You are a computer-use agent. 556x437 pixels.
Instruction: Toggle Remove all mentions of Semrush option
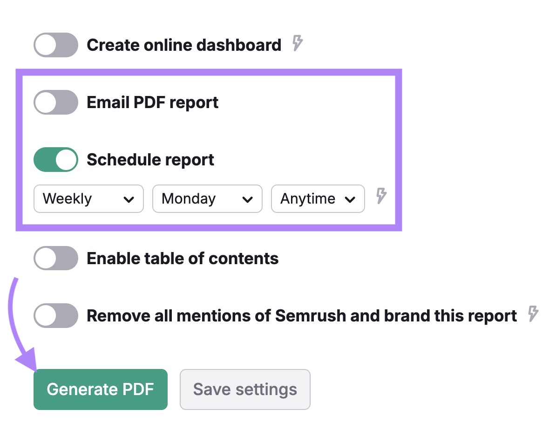click(55, 315)
